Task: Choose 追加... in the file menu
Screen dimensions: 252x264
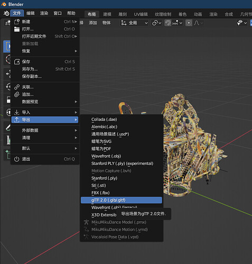Action: (45, 95)
